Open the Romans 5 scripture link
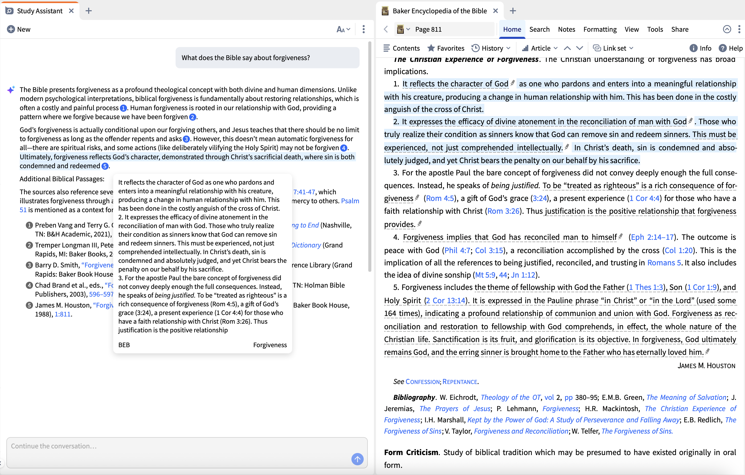Viewport: 745px width, 475px height. tap(664, 262)
